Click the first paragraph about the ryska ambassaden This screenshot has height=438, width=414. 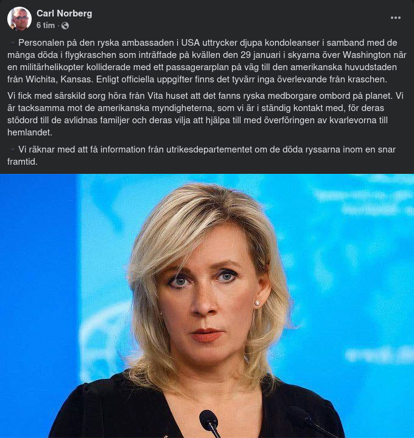[207, 61]
